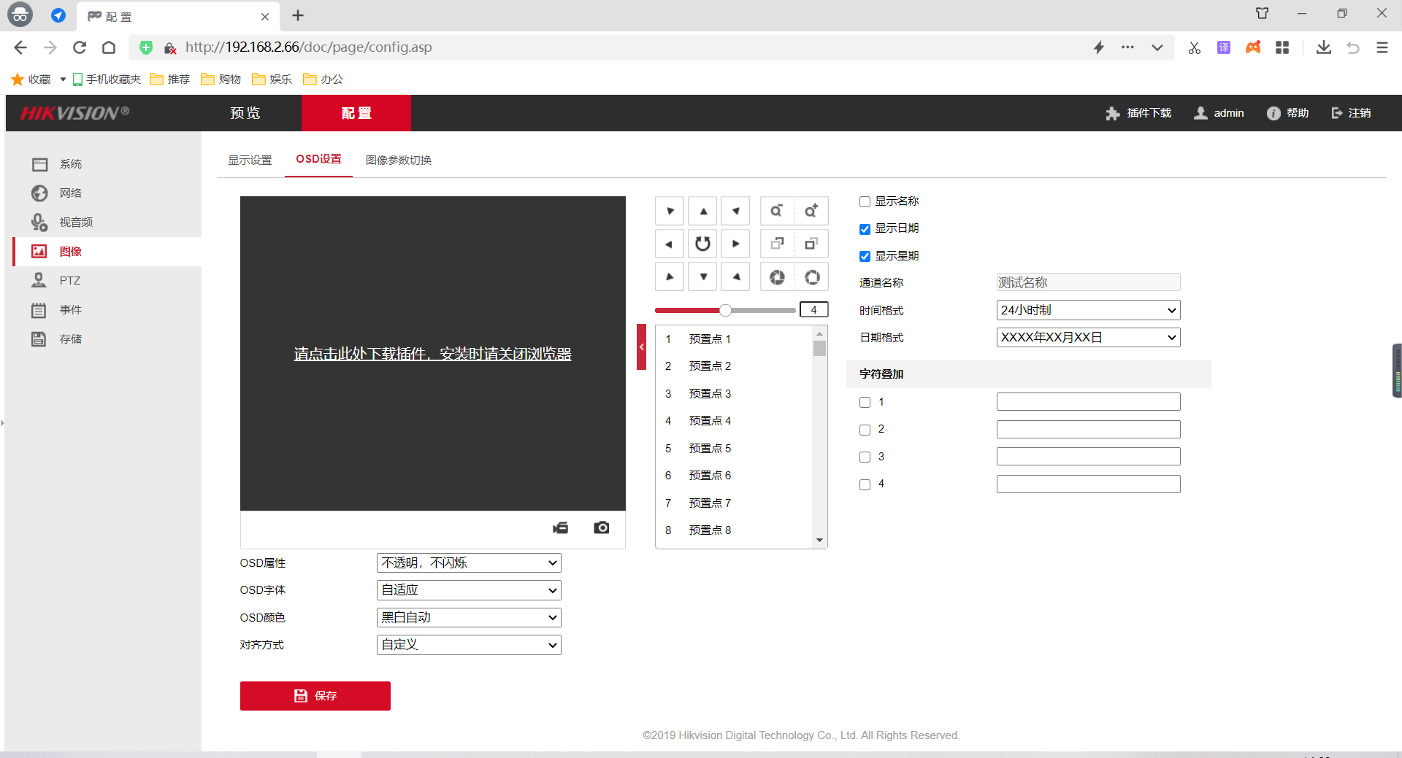The width and height of the screenshot is (1402, 758).
Task: Collapse the PTZ panel red arrow
Action: (x=642, y=347)
